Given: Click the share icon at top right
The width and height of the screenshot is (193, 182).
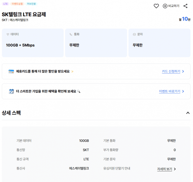Looking at the screenshot, I should tap(185, 6).
